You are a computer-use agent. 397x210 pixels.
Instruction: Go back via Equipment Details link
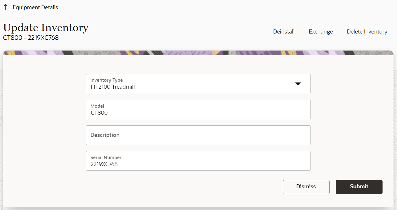click(35, 8)
